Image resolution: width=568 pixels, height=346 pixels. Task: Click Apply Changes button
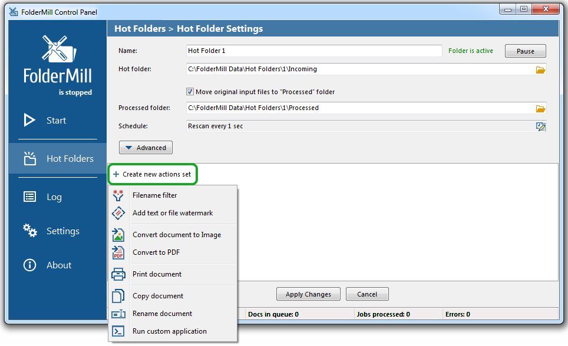coord(308,294)
